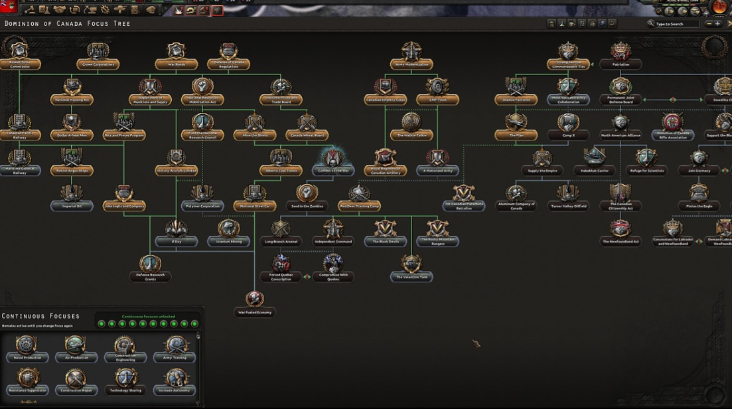Click the magnifying glass search icon
732x409 pixels.
651,23
